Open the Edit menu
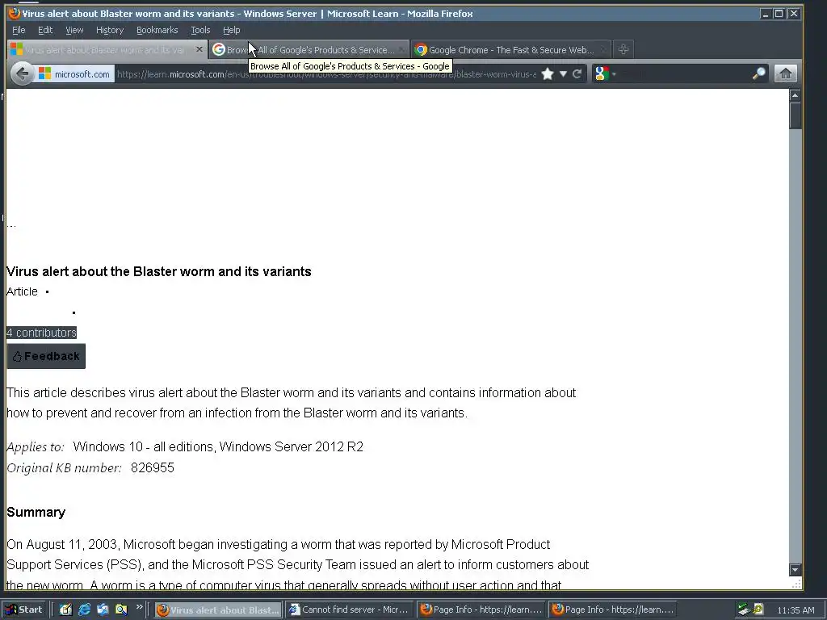Image resolution: width=827 pixels, height=620 pixels. (45, 30)
